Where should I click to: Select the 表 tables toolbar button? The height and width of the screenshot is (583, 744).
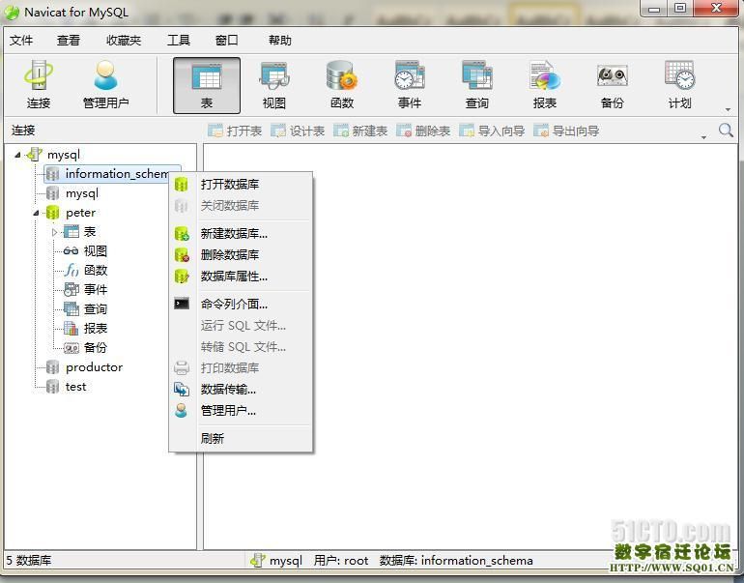point(207,85)
